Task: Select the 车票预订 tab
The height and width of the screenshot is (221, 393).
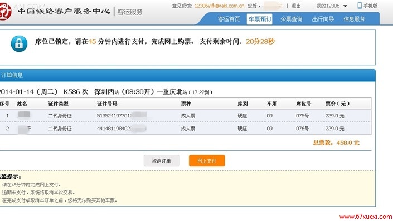Action: click(x=260, y=19)
